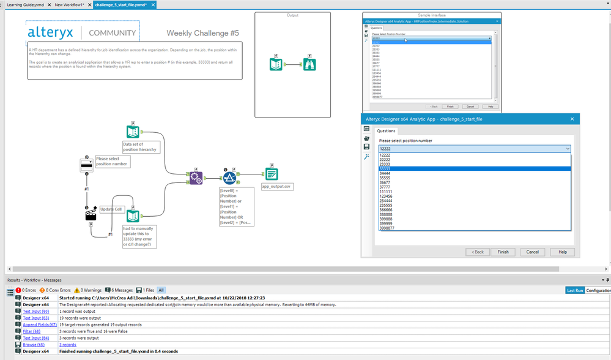The width and height of the screenshot is (611, 360).
Task: Select Questions tab in Analytic App dialog
Action: [x=386, y=131]
